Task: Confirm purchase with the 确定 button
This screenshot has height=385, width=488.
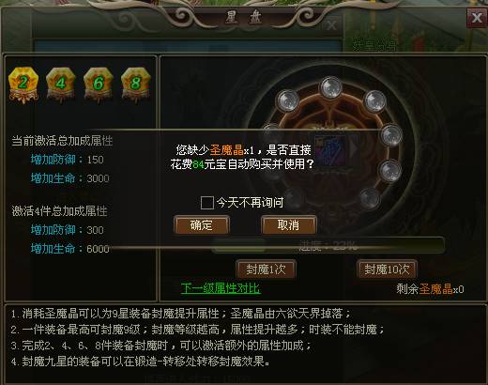Action: pyautogui.click(x=202, y=225)
